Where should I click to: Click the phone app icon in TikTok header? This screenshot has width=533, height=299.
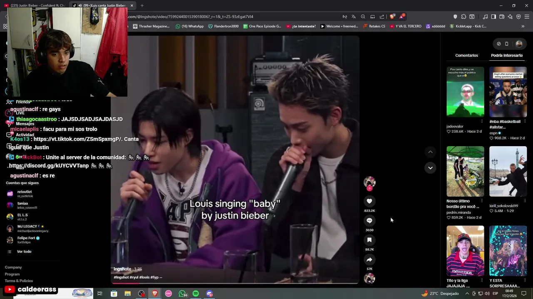[507, 44]
